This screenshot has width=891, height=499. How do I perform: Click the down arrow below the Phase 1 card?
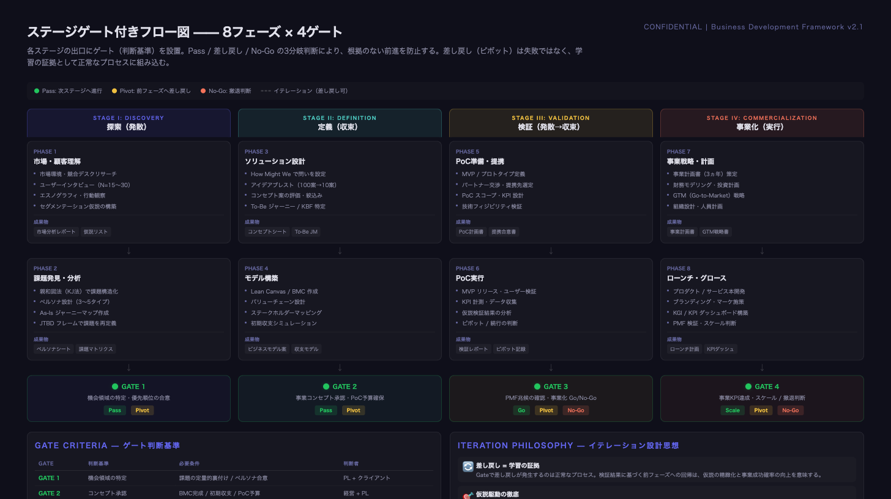point(129,251)
